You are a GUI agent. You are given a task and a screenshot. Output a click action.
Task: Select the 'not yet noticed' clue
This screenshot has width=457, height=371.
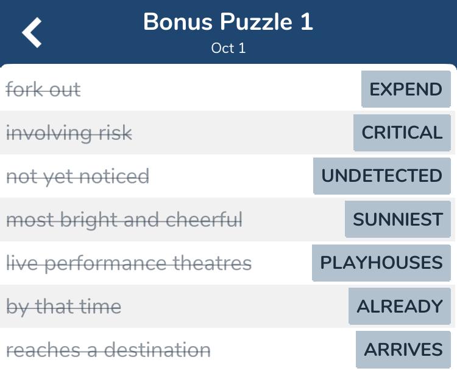tap(77, 176)
